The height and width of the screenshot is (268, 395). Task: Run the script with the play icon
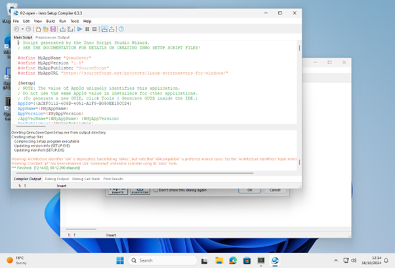click(x=80, y=29)
